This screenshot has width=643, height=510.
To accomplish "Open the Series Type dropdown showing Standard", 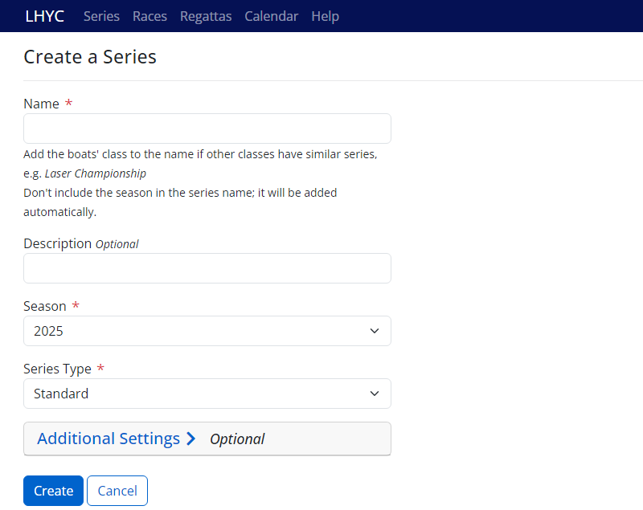I will (207, 394).
